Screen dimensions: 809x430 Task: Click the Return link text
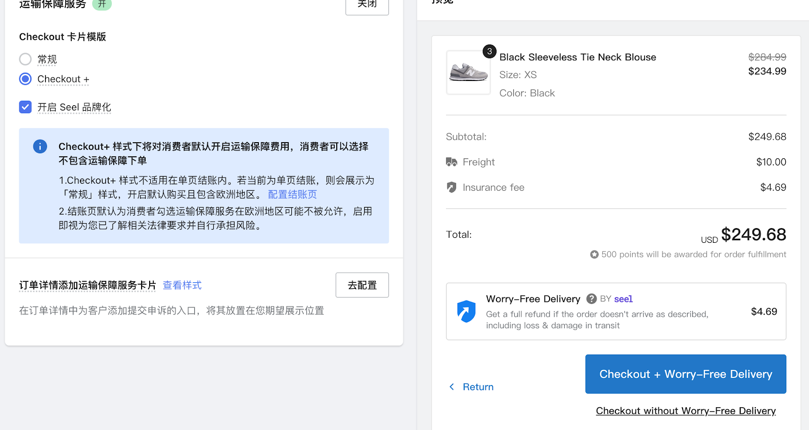[478, 387]
